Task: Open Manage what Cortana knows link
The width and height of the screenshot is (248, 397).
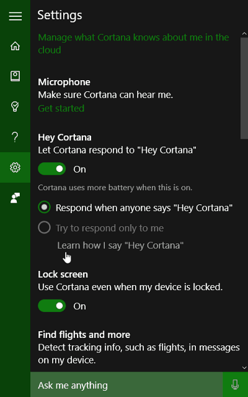Action: coord(133,43)
